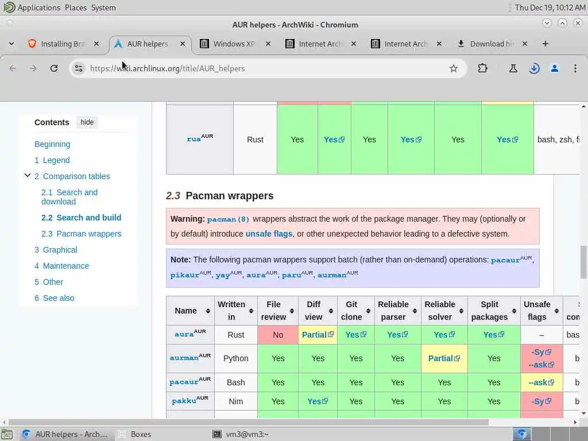Open the tab search dropdown arrow
Image resolution: width=588 pixels, height=441 pixels.
point(11,44)
